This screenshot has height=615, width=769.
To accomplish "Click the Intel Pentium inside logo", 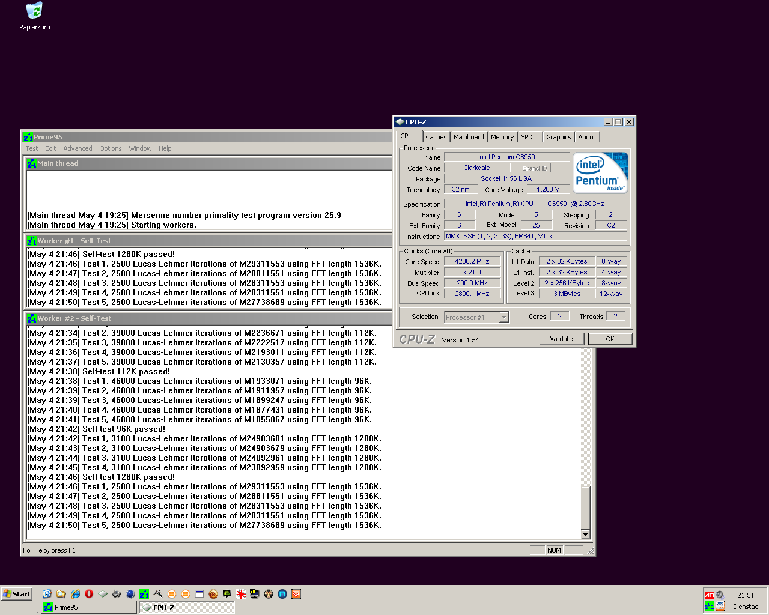I will click(601, 172).
